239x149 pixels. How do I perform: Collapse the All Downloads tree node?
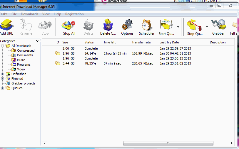(x=2, y=46)
